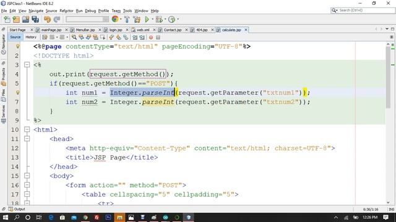This screenshot has width=396, height=222.
Task: Run the project with the green play icon
Action: (x=147, y=19)
